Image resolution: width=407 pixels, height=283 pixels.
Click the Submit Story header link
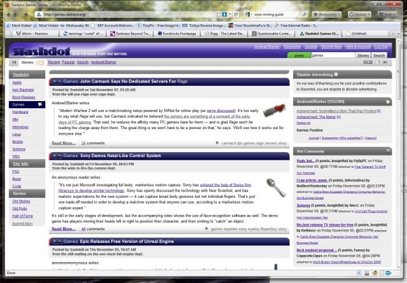pyautogui.click(x=331, y=46)
